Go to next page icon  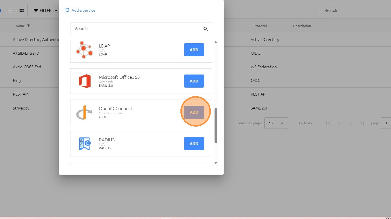click(351, 123)
